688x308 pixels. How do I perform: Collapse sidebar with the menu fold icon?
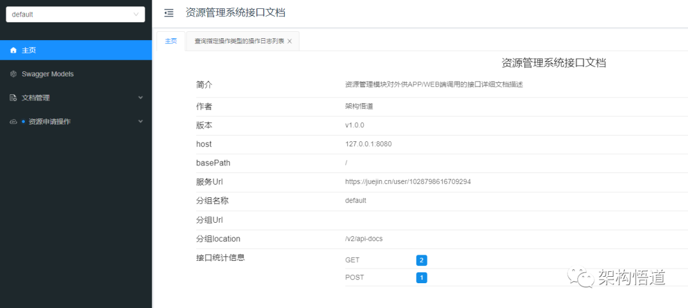(169, 13)
